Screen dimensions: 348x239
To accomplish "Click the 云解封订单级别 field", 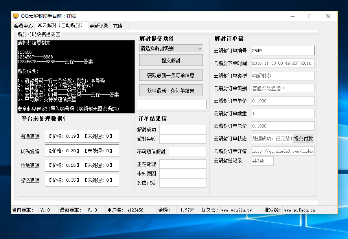I will (x=283, y=88).
